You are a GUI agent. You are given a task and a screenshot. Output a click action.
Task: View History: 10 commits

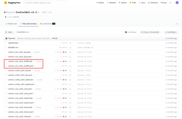click(150, 32)
